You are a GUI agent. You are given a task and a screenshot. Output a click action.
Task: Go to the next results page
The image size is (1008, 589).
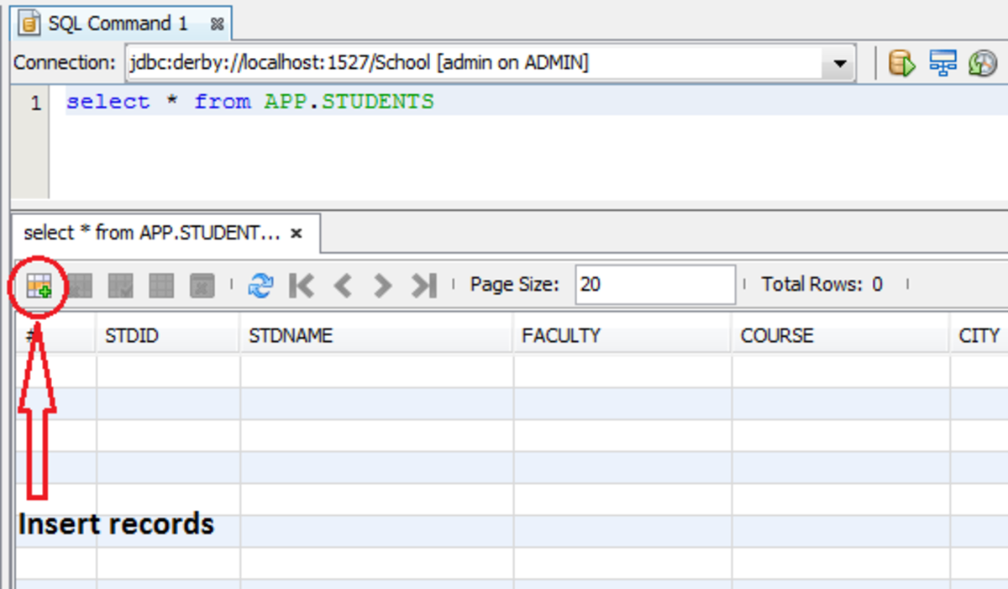382,286
